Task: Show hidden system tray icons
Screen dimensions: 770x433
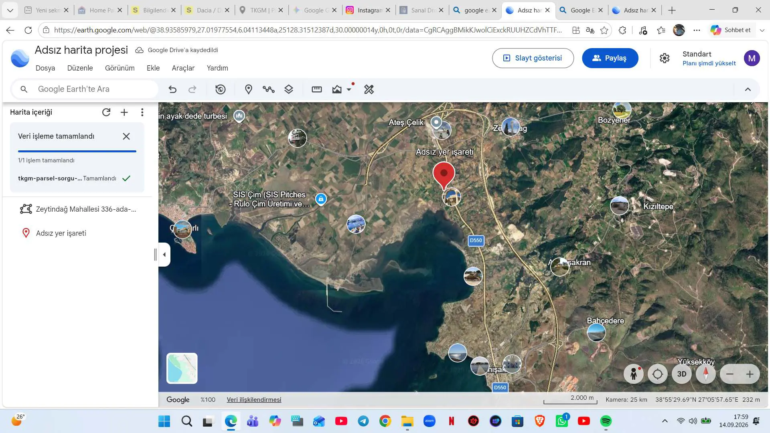Action: point(665,421)
